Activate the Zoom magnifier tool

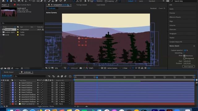(15, 1)
